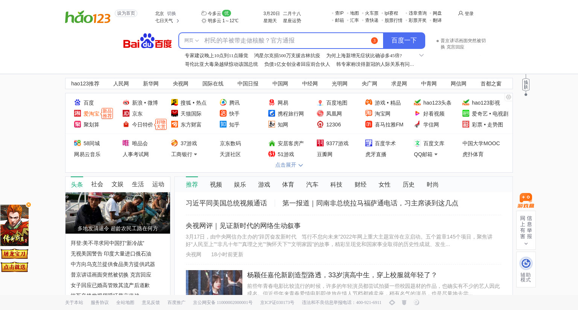Open 百度文库 icon link
Screen dimensions: 578x310
tap(417, 143)
